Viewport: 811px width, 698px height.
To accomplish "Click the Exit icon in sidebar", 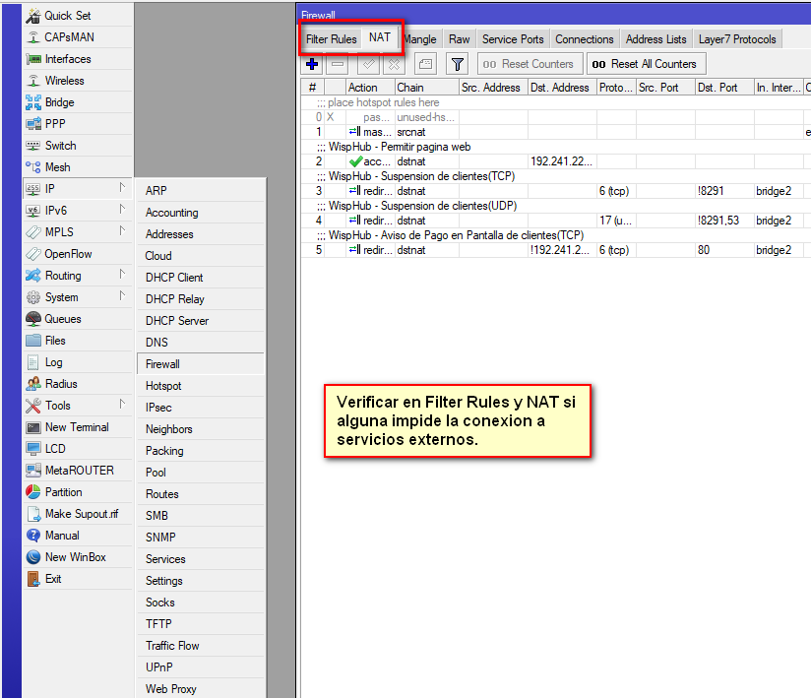I will [33, 579].
